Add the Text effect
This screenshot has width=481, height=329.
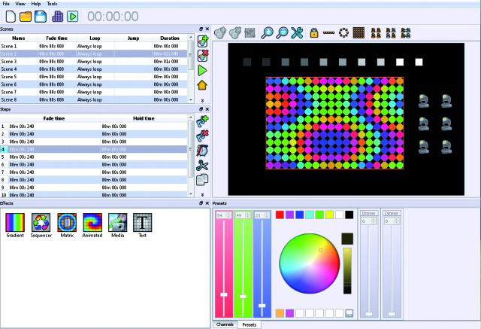pos(142,222)
